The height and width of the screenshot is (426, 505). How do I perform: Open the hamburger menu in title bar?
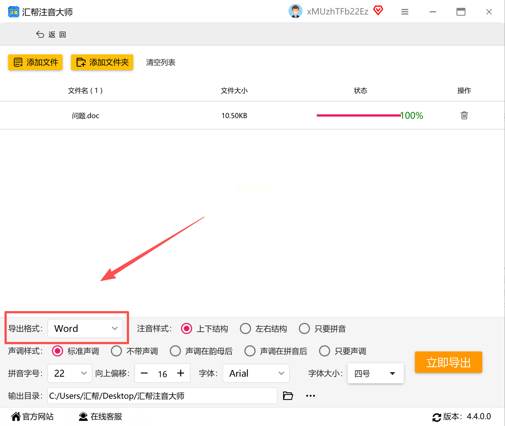[x=405, y=12]
